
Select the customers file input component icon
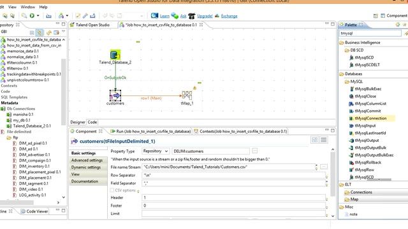tap(115, 95)
